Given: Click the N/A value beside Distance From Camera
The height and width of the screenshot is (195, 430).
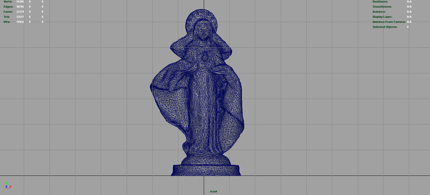Looking at the screenshot, I should click(409, 22).
